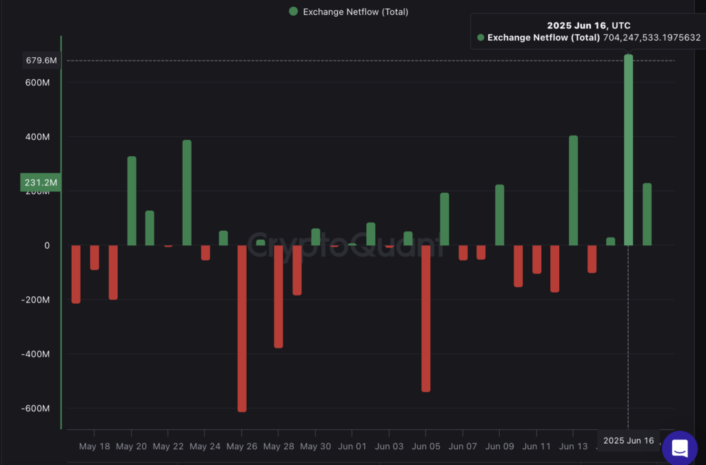Click the Jun 11 axis date label
This screenshot has height=465, width=706.
click(x=536, y=446)
